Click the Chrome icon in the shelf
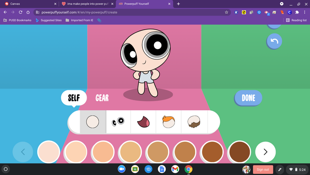 pyautogui.click(x=188, y=169)
